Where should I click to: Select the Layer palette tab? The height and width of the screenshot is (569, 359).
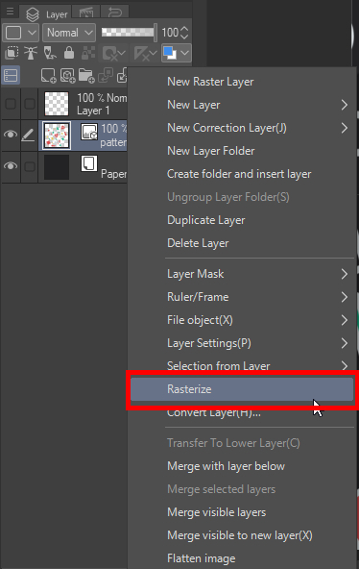pyautogui.click(x=47, y=14)
